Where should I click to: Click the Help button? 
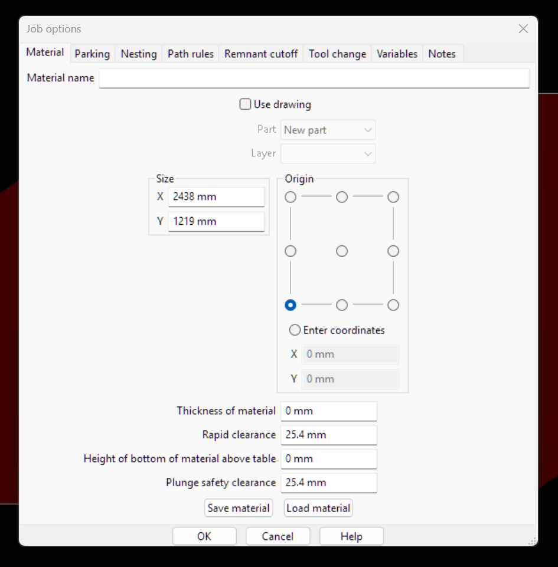pos(351,536)
